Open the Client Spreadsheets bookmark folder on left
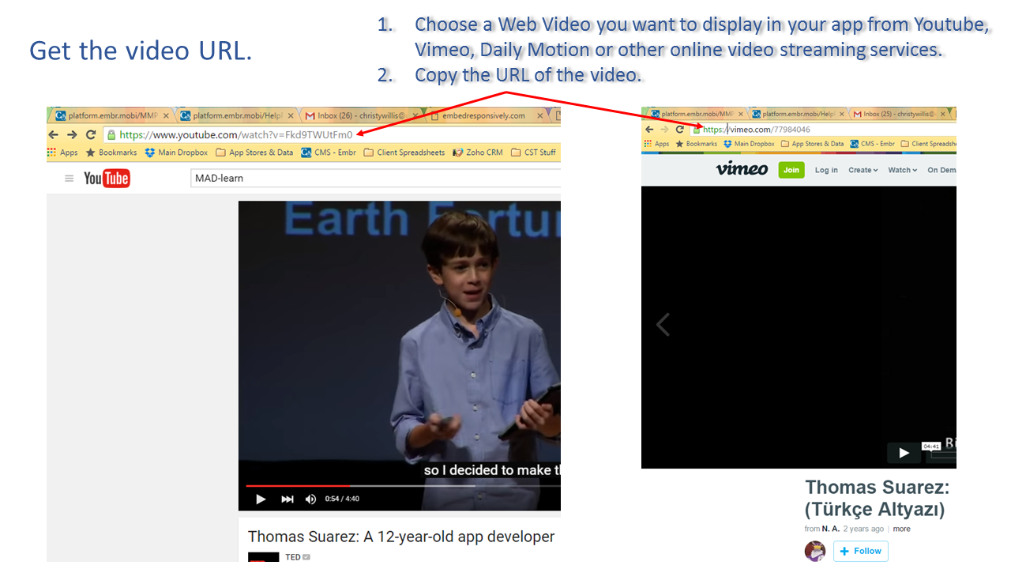The image size is (1011, 569). [404, 153]
